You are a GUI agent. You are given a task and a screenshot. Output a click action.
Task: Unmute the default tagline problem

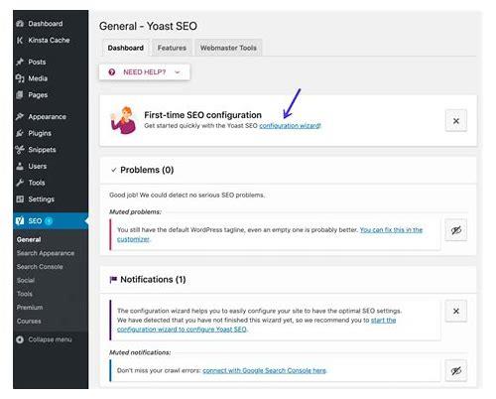[x=456, y=230]
